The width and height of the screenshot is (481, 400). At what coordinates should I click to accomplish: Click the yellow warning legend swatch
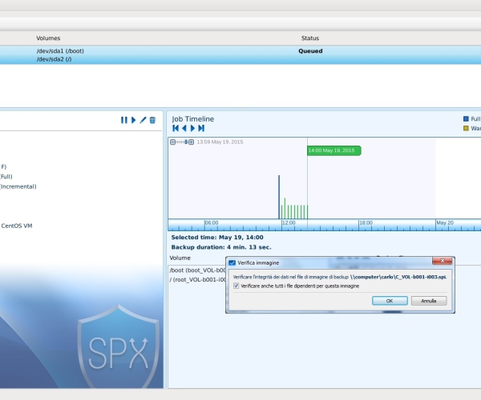coord(466,128)
